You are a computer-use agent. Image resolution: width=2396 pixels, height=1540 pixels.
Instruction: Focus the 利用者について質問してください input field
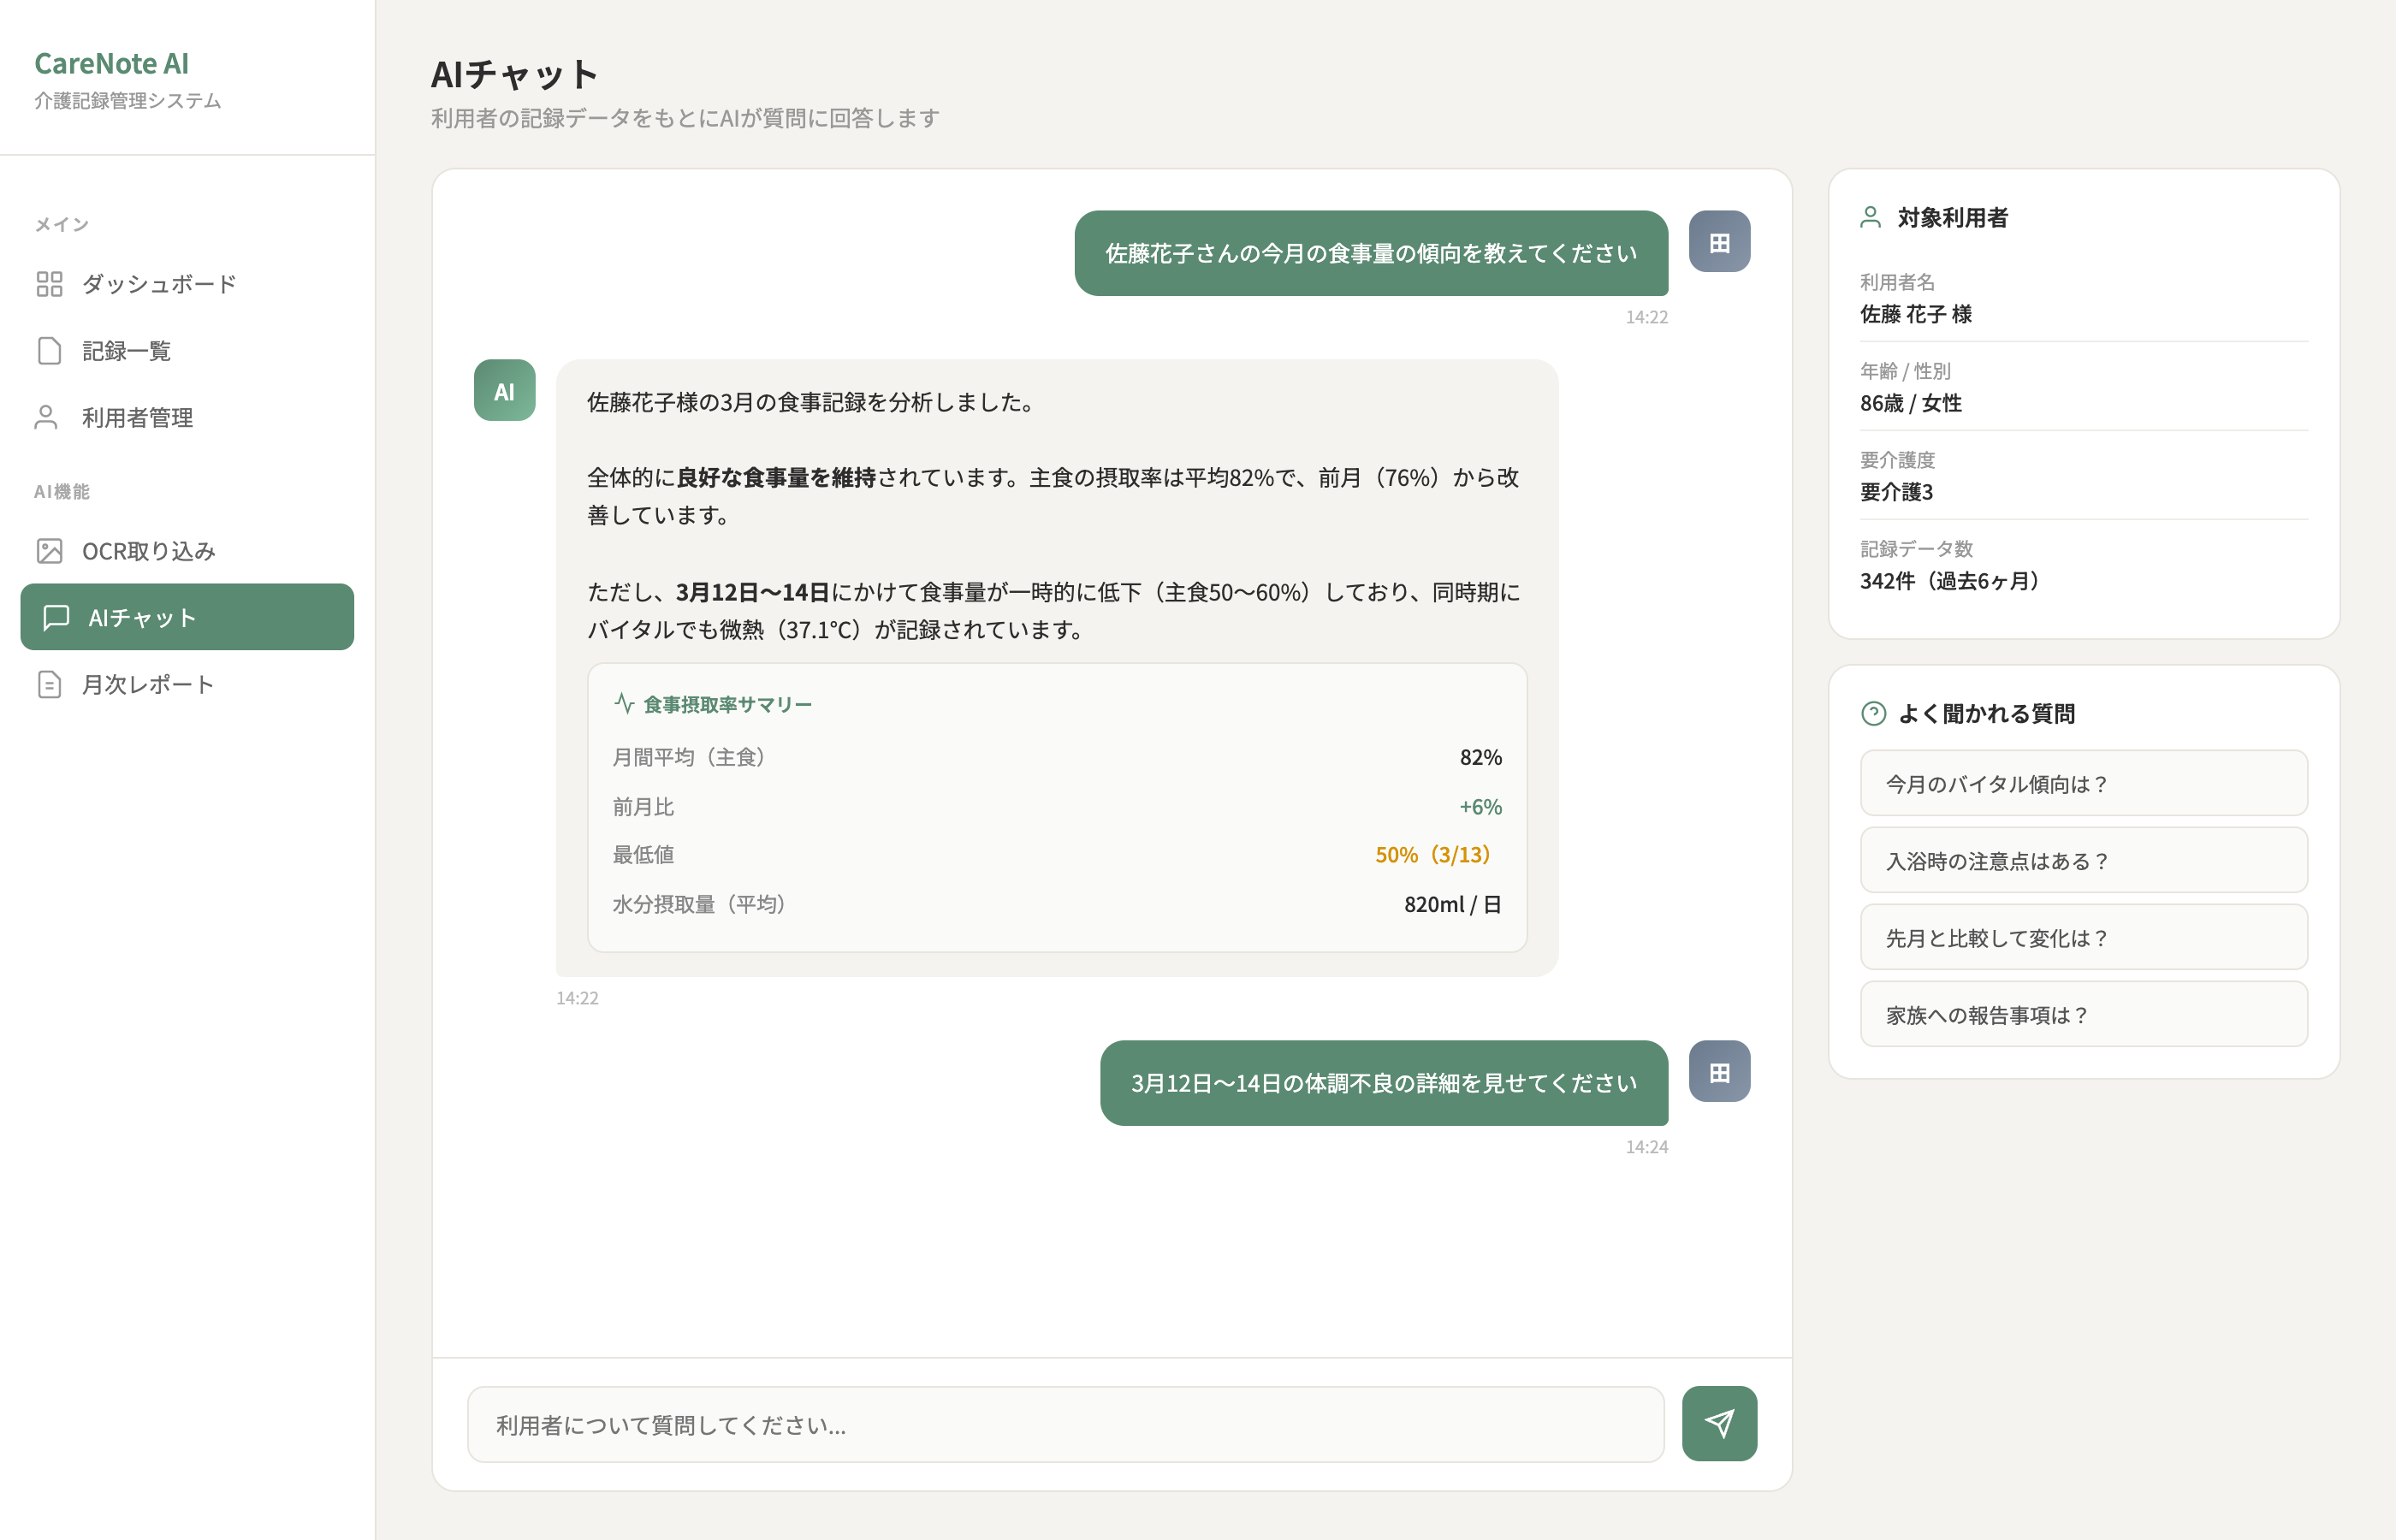tap(1065, 1424)
